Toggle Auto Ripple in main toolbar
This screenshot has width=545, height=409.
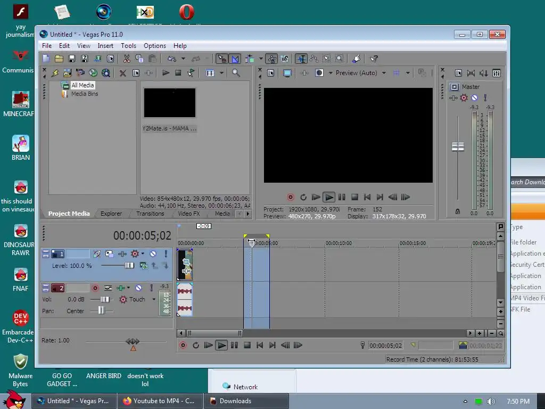coord(250,59)
